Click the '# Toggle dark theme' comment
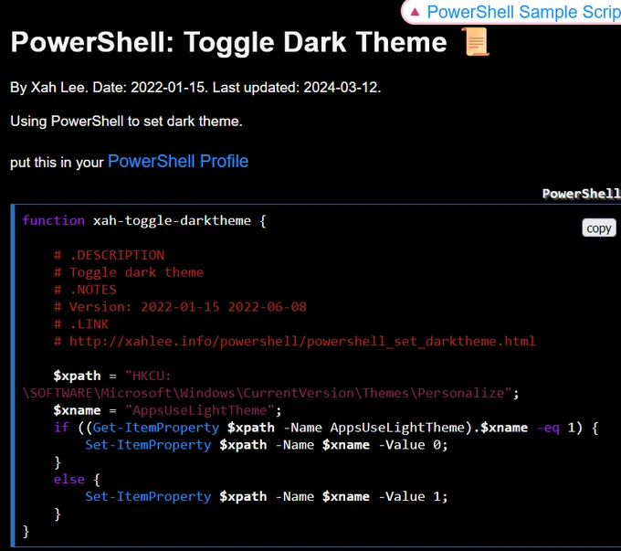621x551 pixels. point(129,272)
